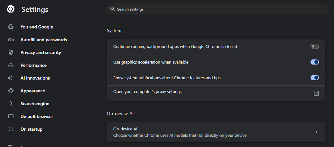This screenshot has width=334, height=147.
Task: Click the System section heading
Action: click(x=114, y=30)
